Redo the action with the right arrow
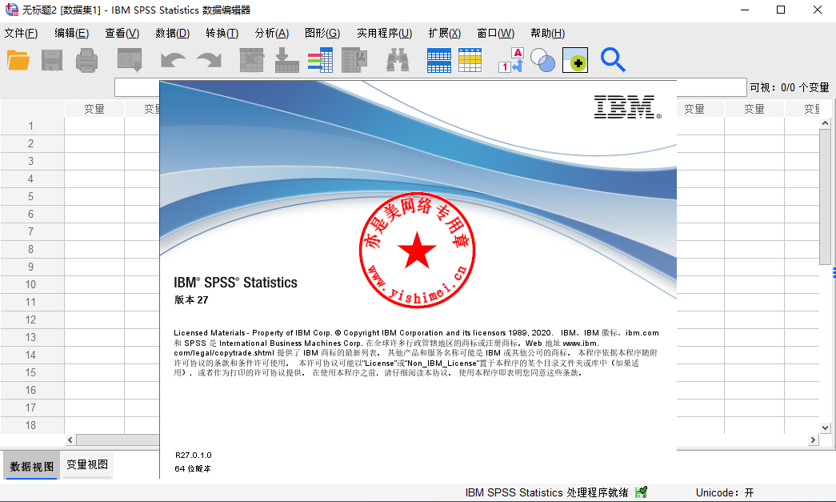 [x=209, y=60]
